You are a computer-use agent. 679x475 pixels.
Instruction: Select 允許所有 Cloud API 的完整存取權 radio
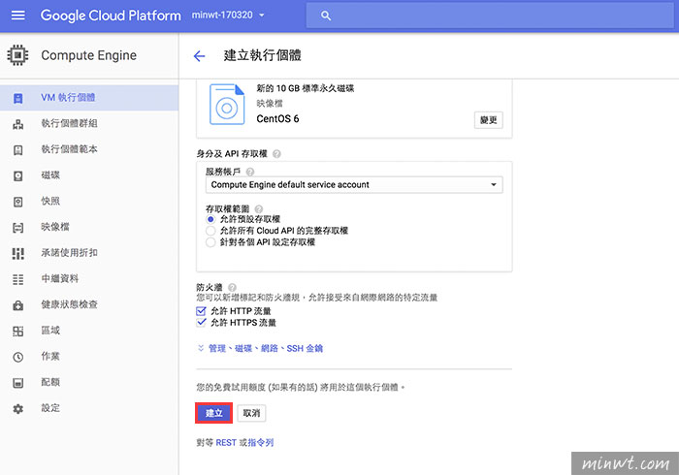210,231
